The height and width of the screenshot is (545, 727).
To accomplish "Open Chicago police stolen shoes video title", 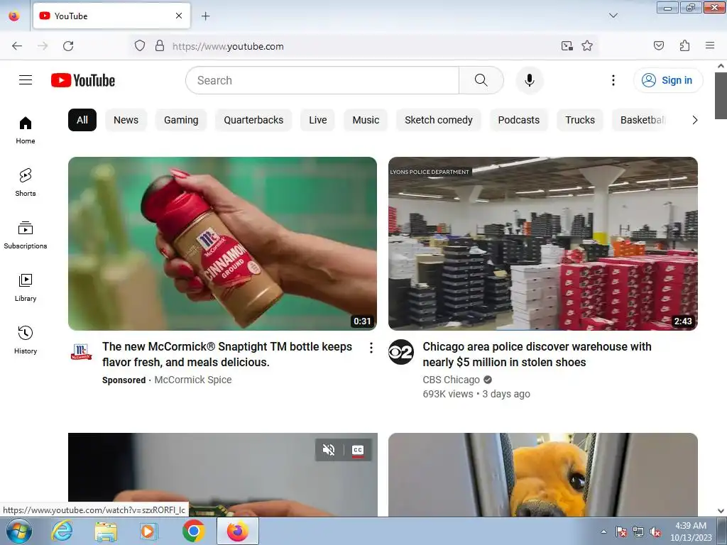I will [537, 355].
